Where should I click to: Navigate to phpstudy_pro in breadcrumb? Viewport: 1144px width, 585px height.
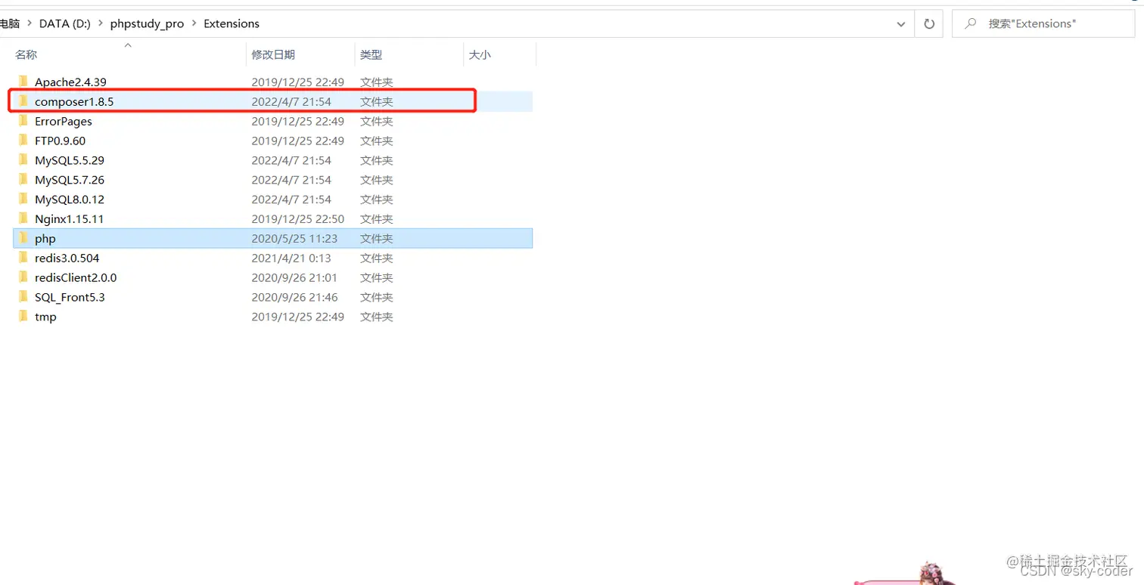pyautogui.click(x=147, y=23)
